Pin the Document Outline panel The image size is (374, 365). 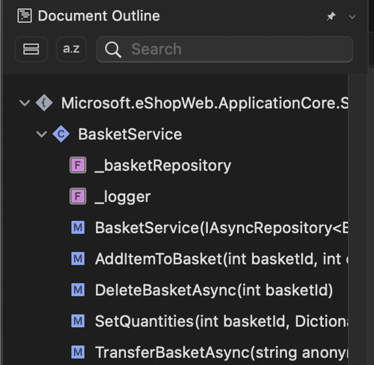[331, 16]
